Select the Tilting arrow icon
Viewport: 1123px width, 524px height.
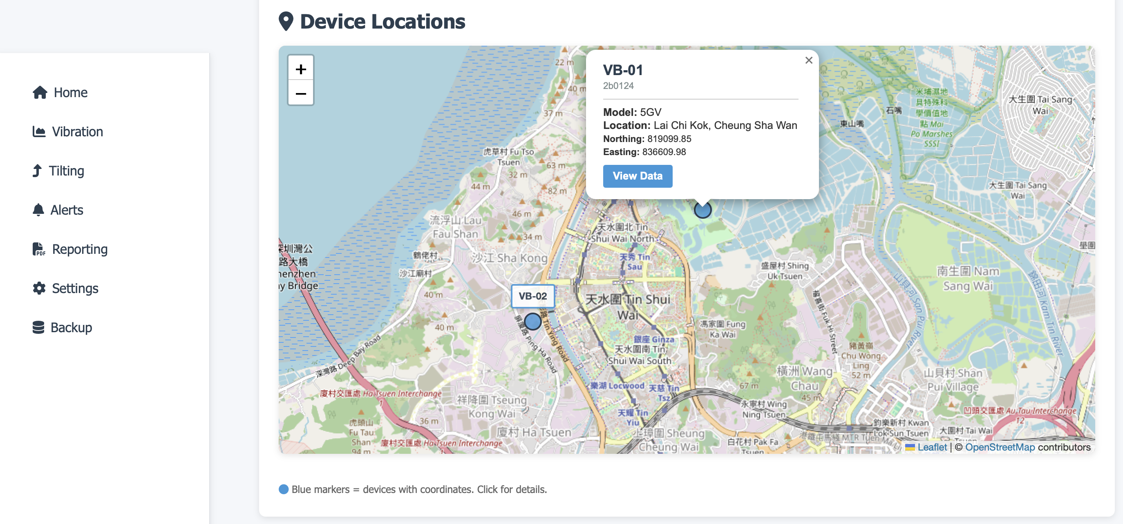38,171
